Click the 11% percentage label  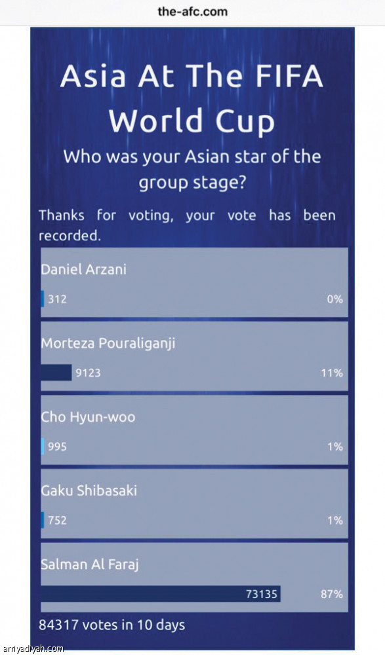pos(332,373)
